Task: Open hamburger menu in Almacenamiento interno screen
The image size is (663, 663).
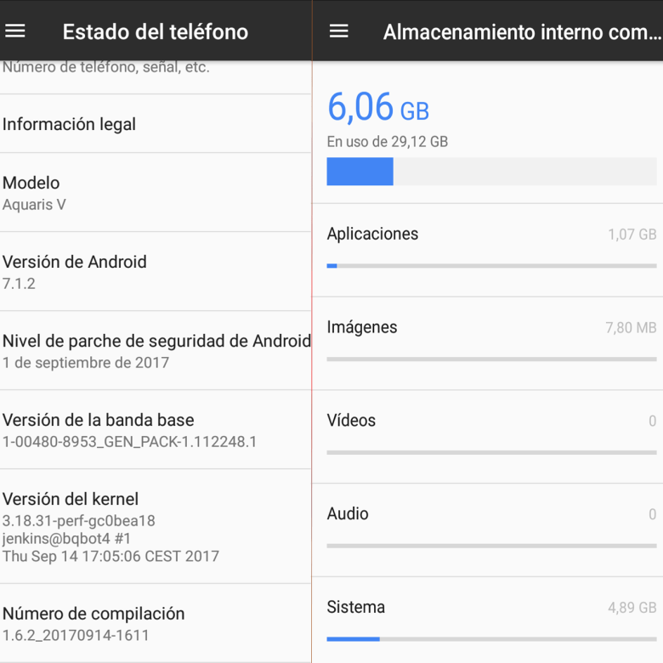Action: (x=338, y=31)
